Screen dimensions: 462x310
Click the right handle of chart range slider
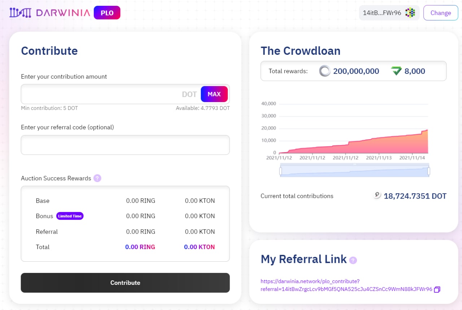[x=428, y=171]
